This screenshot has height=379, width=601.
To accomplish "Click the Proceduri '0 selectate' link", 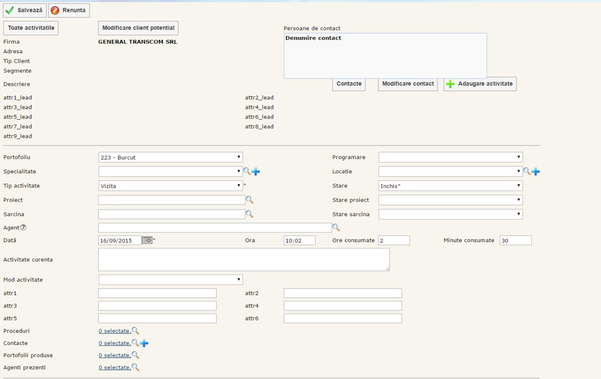I will 115,331.
